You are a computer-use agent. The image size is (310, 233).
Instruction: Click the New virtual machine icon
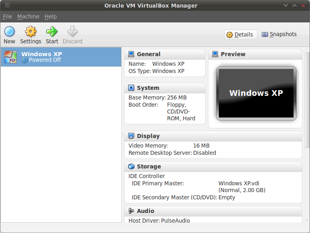pyautogui.click(x=9, y=31)
